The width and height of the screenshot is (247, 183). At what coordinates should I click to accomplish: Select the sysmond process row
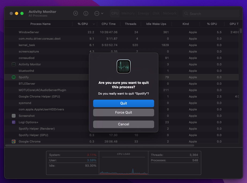click(x=121, y=103)
